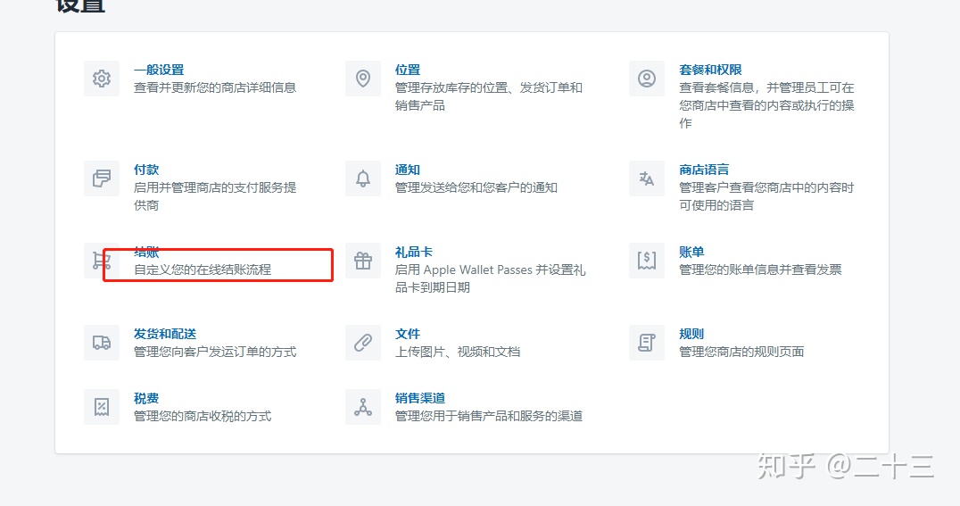The height and width of the screenshot is (506, 960).
Task: Click the translate icon for 商店语言
Action: pyautogui.click(x=647, y=178)
